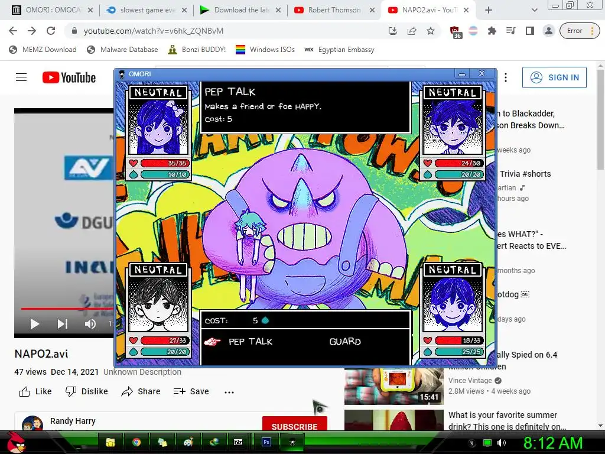Open Angry Birds start button
This screenshot has height=454, width=605.
click(15, 442)
